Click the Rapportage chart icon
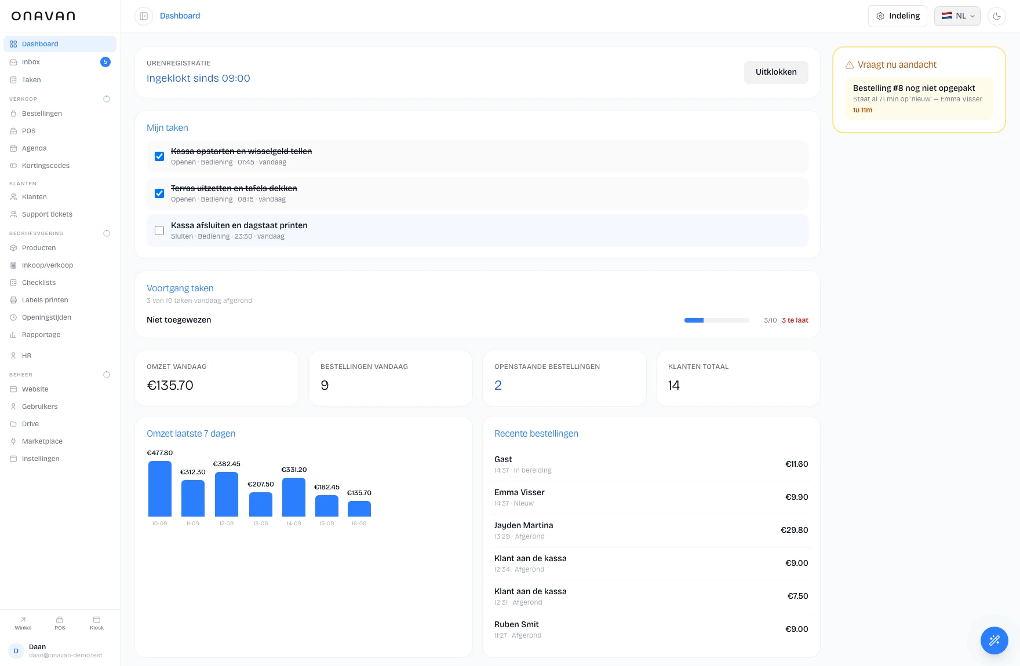The image size is (1020, 666). 13,335
